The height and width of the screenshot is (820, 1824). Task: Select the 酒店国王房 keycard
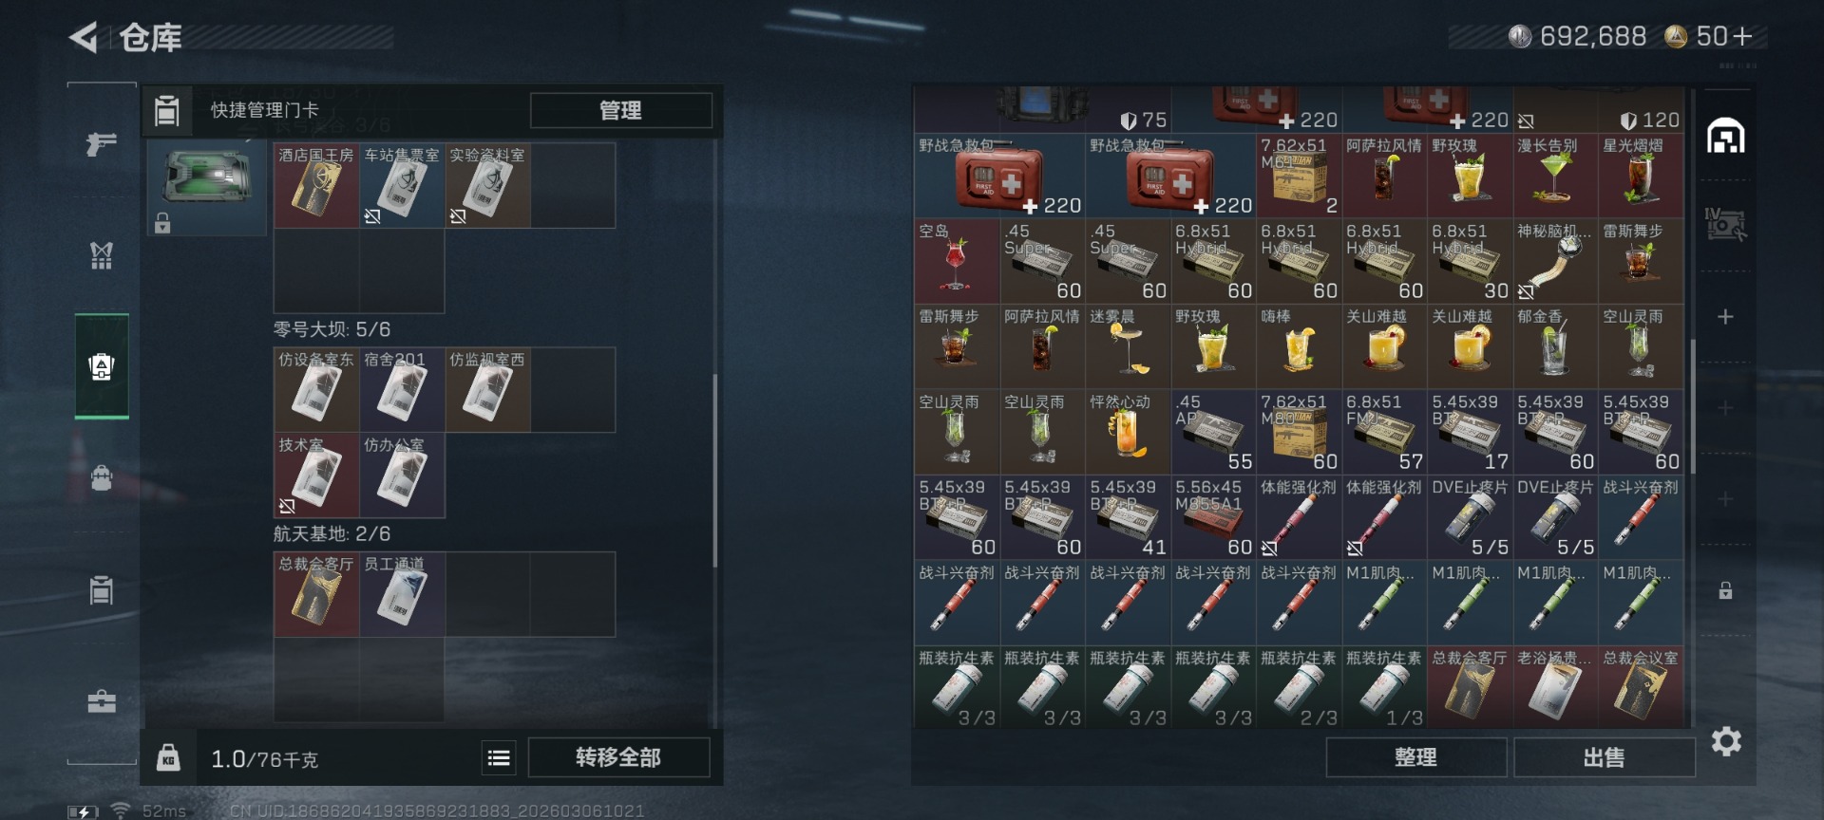click(316, 186)
